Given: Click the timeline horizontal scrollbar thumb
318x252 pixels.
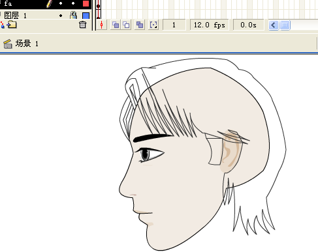Looking at the screenshot, I should (285, 25).
